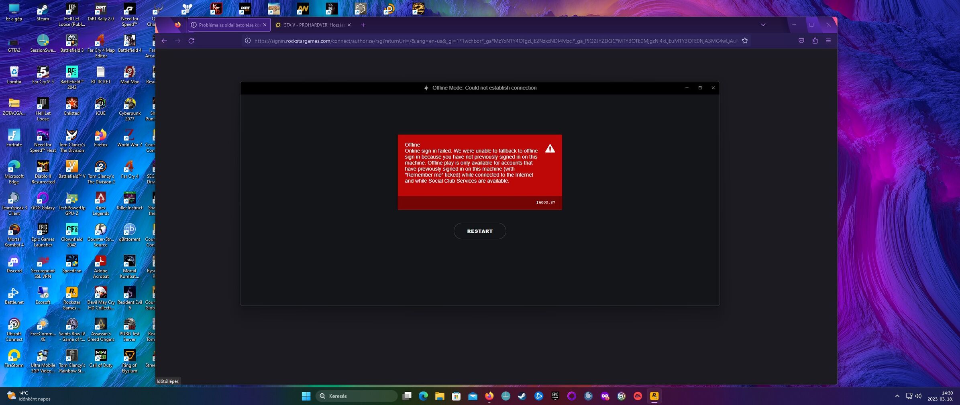Open Steam from the taskbar
This screenshot has width=960, height=405.
coord(522,396)
